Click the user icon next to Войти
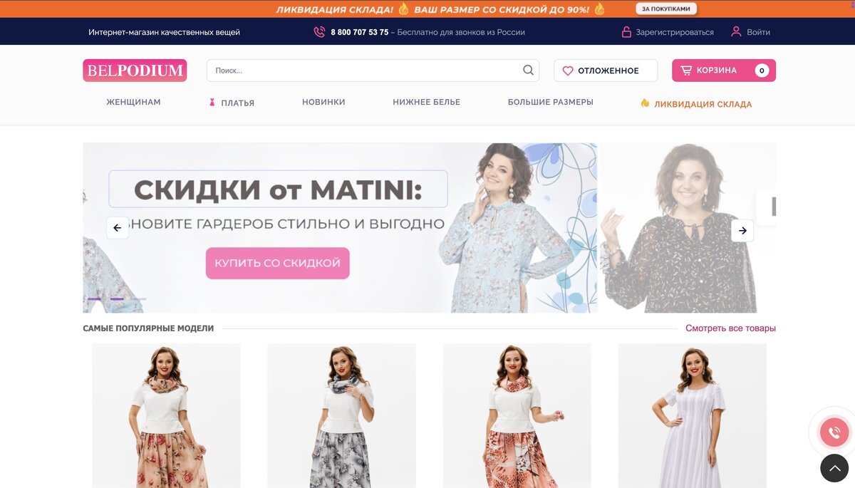 click(x=736, y=32)
